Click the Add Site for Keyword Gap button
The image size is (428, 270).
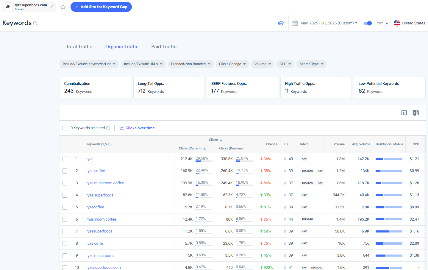coord(101,7)
